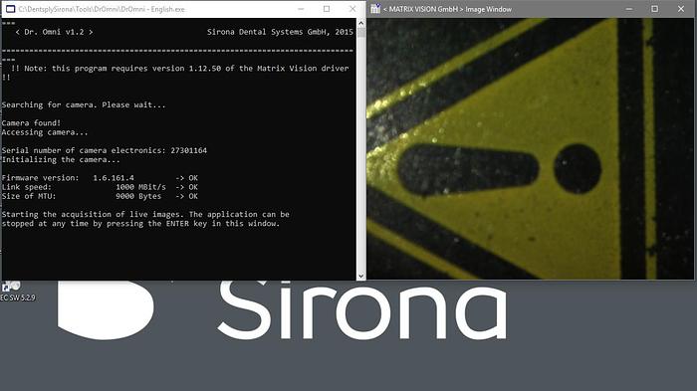
Task: Close the Matrix Vision Image Window
Action: (681, 9)
